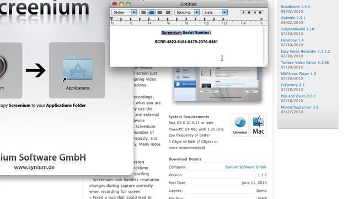This screenshot has width=353, height=199.
Task: Click the right margin marker on the ruler
Action: point(261,20)
